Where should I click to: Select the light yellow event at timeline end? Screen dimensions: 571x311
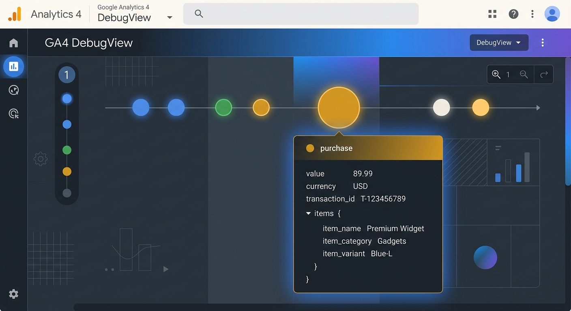481,108
